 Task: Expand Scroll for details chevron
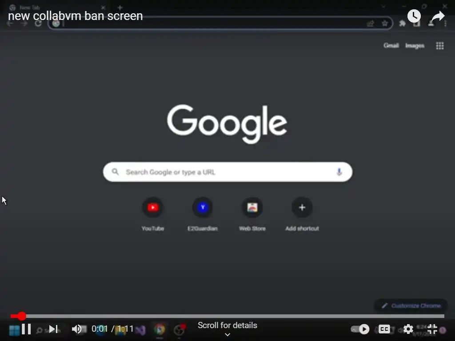point(227,335)
